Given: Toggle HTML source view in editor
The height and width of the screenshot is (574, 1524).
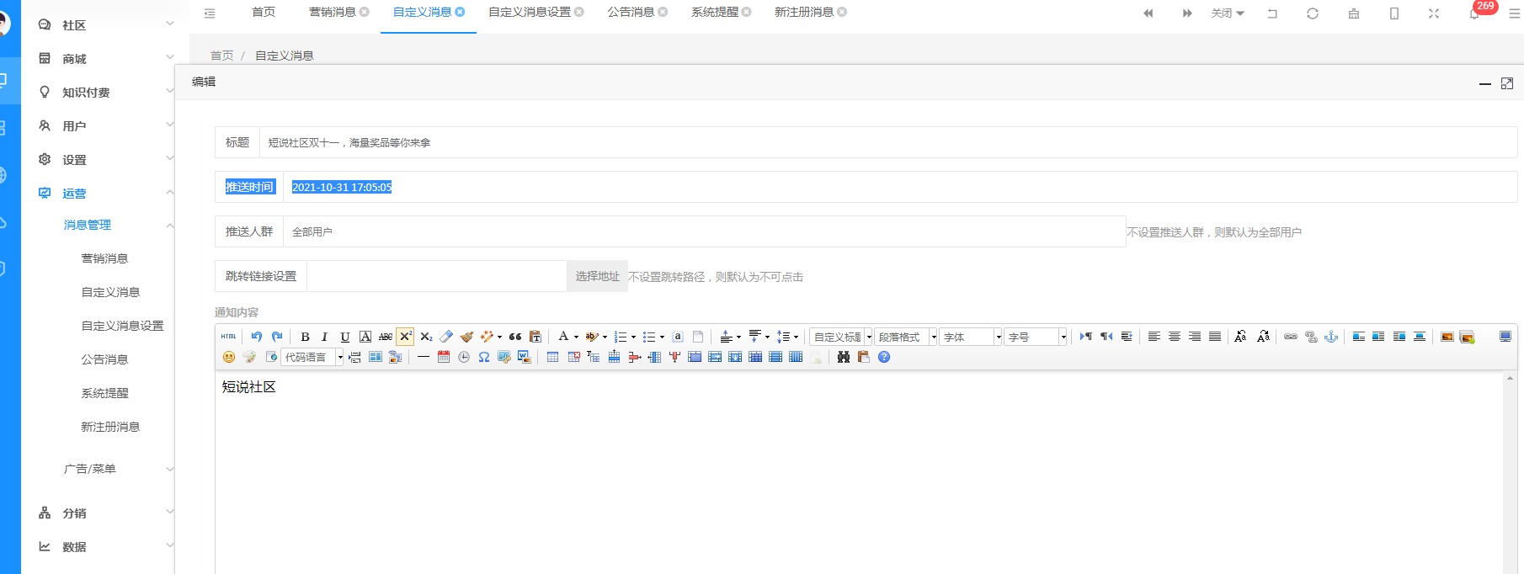Looking at the screenshot, I should coord(228,337).
